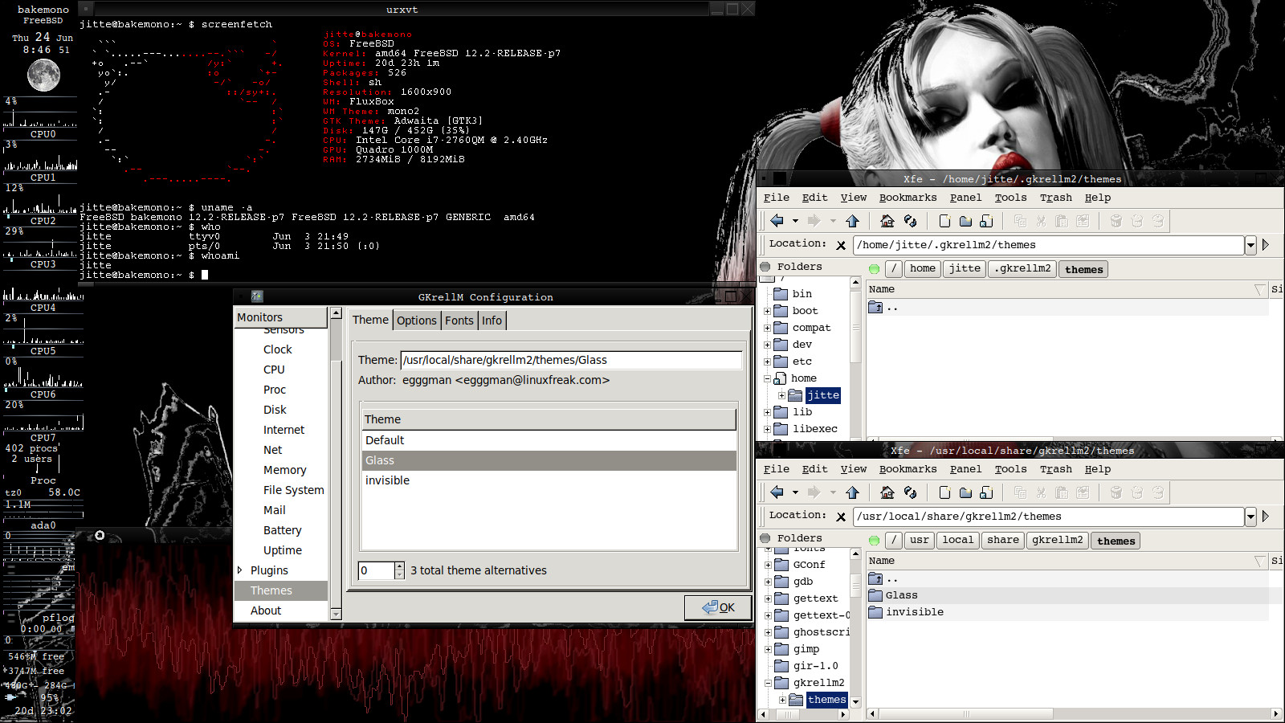Click the Go arrow beside /home/jitte/.gkrellm2/themes location

click(x=1266, y=245)
